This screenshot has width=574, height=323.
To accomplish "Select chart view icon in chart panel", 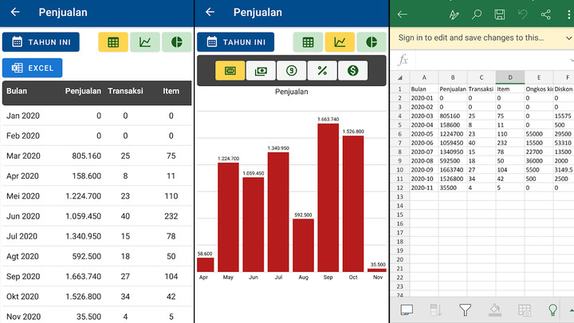I will [340, 42].
